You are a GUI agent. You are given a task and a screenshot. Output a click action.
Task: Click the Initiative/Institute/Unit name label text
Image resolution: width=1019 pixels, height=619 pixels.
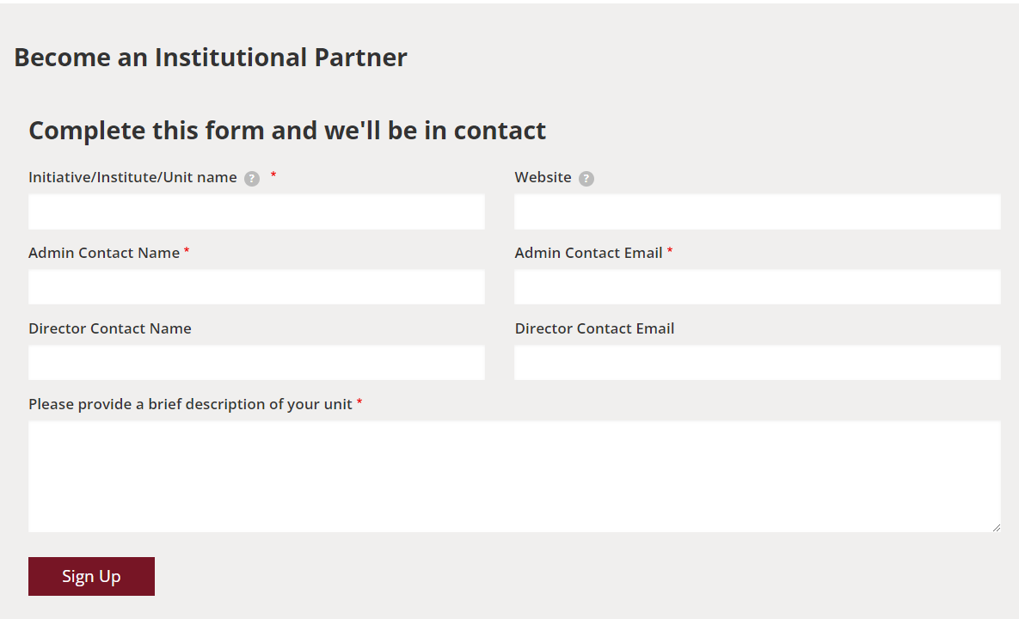point(132,177)
